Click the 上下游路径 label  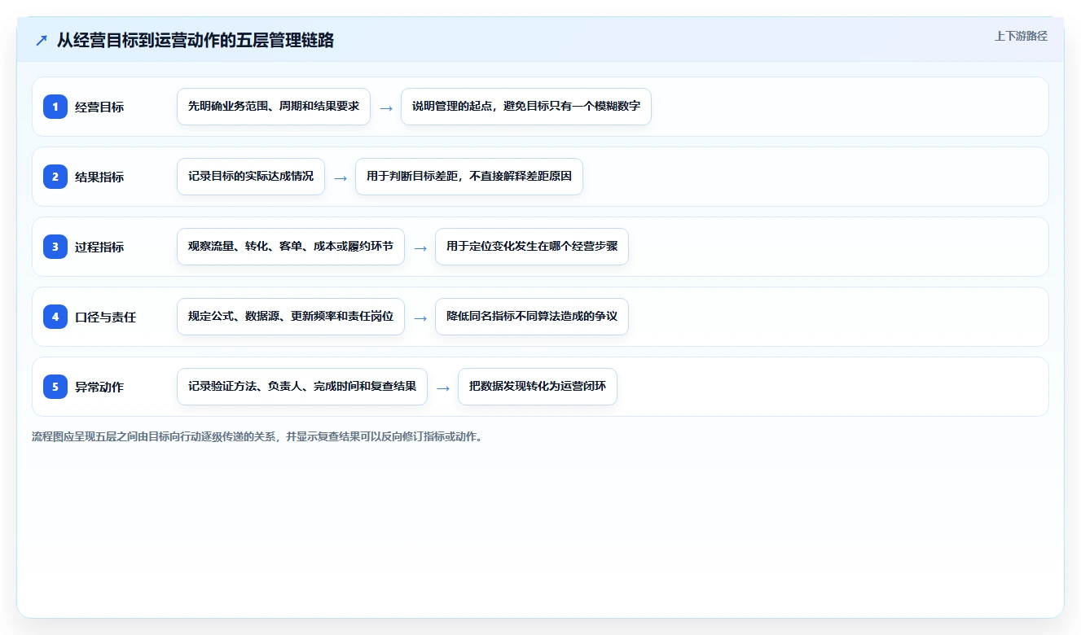[x=1021, y=36]
